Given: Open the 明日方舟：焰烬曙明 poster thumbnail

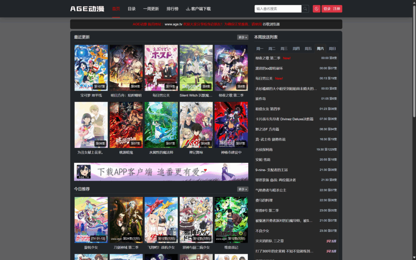Looking at the screenshot, I should click(126, 68).
